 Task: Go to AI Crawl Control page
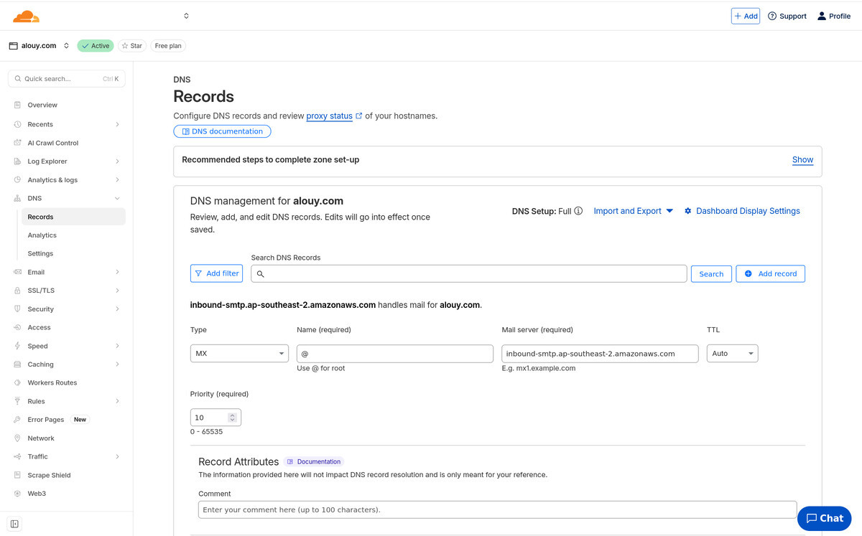pyautogui.click(x=52, y=143)
